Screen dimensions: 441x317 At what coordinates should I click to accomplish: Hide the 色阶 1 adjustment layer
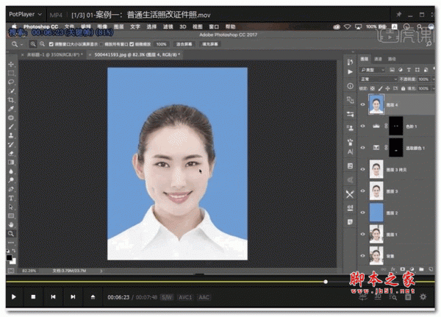coord(362,126)
